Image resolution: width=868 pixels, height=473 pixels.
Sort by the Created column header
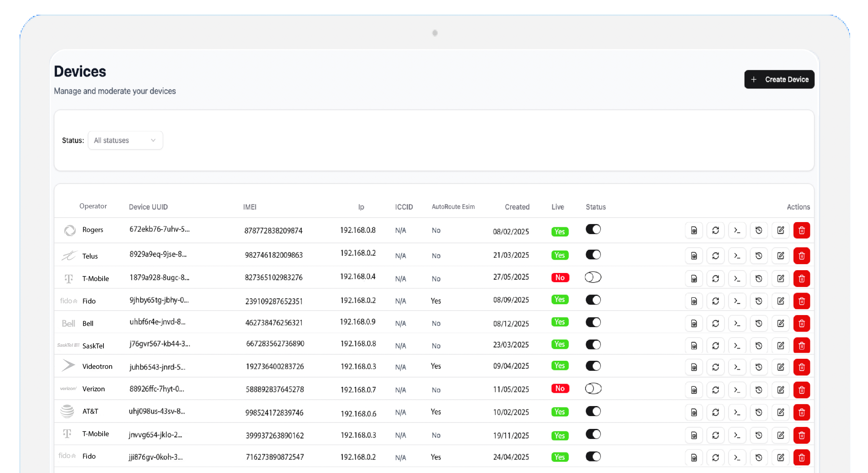point(517,207)
